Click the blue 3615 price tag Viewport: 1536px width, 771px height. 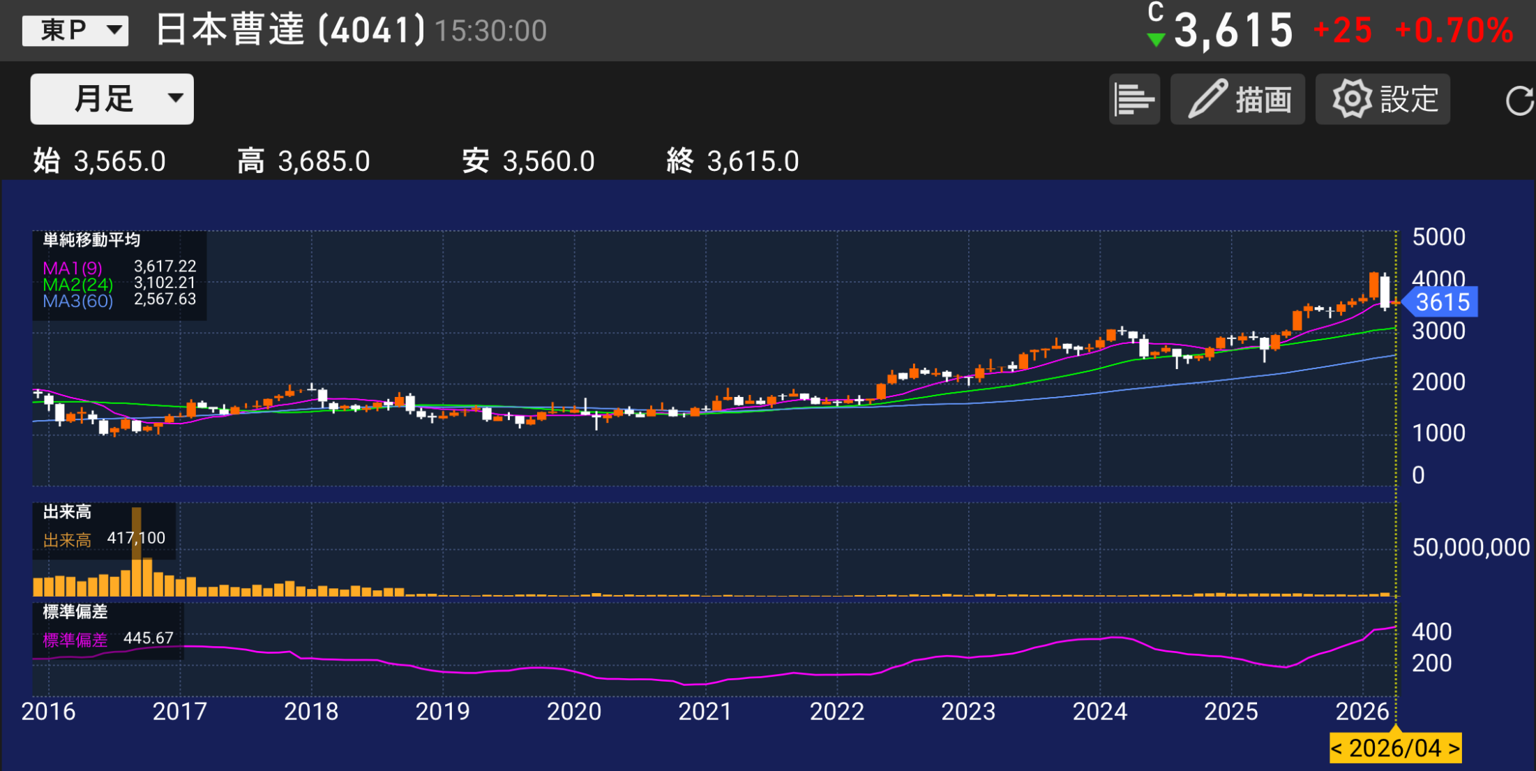(1441, 302)
